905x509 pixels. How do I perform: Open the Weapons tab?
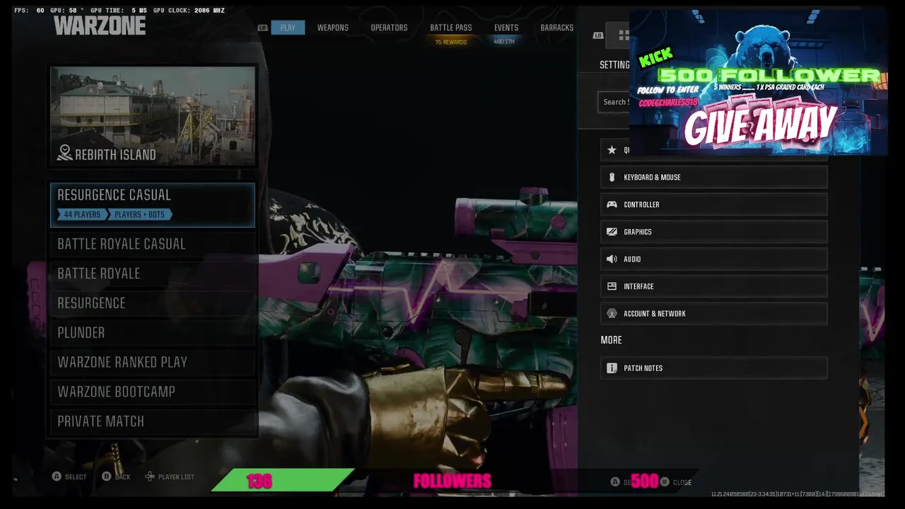click(x=333, y=28)
